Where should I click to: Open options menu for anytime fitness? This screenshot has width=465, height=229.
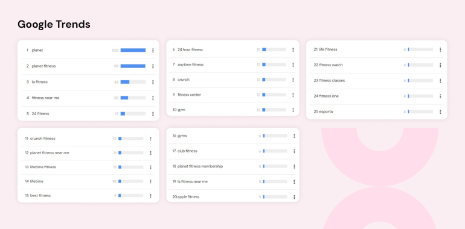(x=293, y=65)
